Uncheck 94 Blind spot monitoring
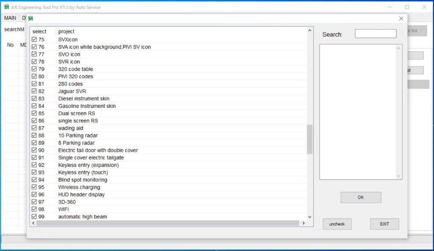This screenshot has width=434, height=251. [34, 180]
